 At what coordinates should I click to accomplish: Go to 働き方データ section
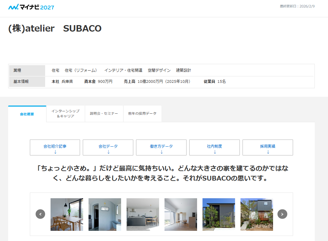tap(161, 148)
